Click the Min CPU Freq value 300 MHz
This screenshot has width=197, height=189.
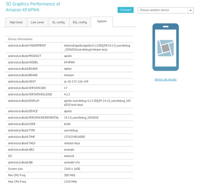click(x=70, y=175)
